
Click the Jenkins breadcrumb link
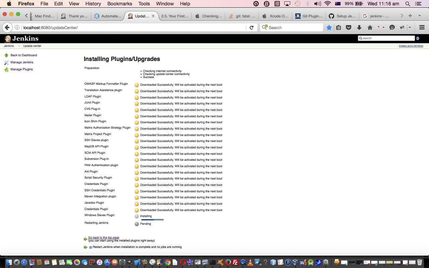(x=9, y=46)
